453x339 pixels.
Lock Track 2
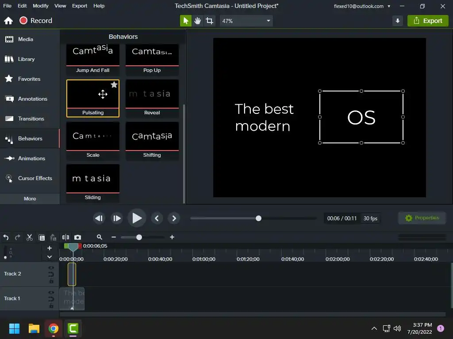point(51,281)
